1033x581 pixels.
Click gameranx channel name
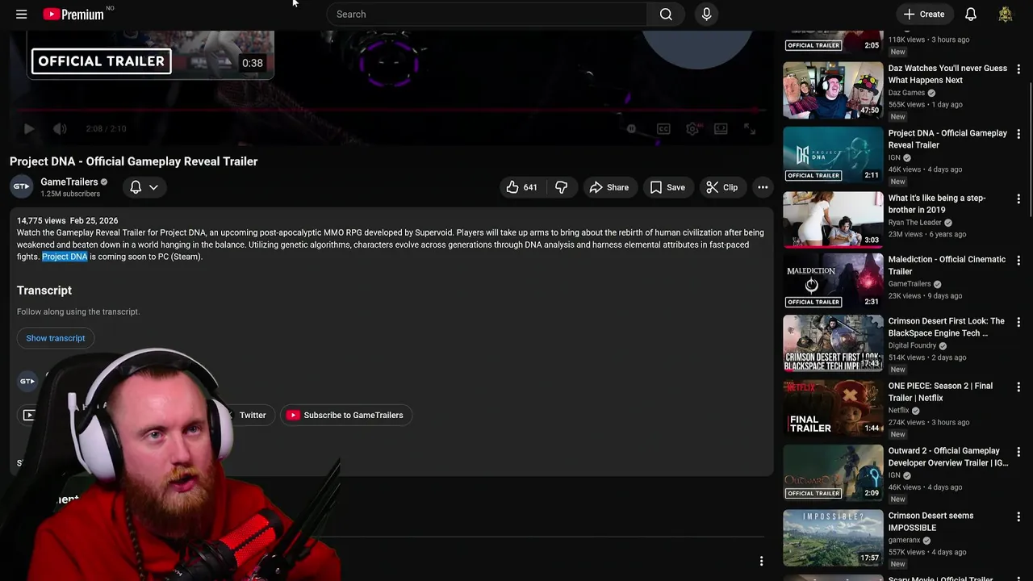click(904, 540)
